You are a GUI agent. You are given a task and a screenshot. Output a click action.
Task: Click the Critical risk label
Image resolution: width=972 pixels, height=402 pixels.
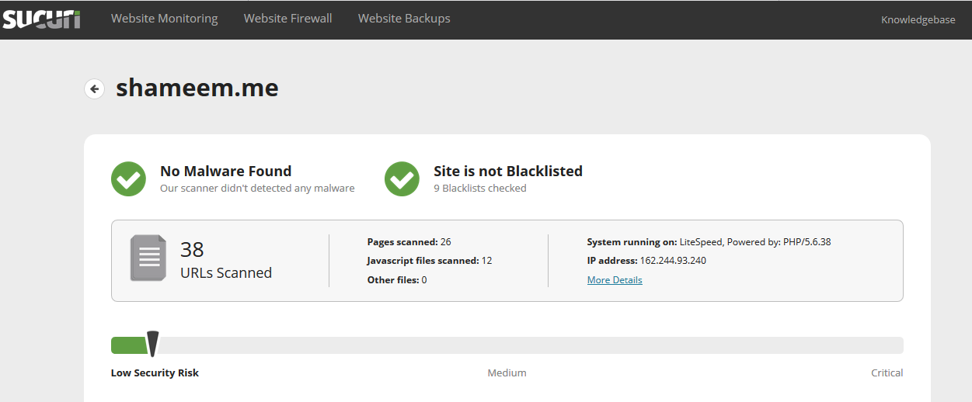point(887,373)
